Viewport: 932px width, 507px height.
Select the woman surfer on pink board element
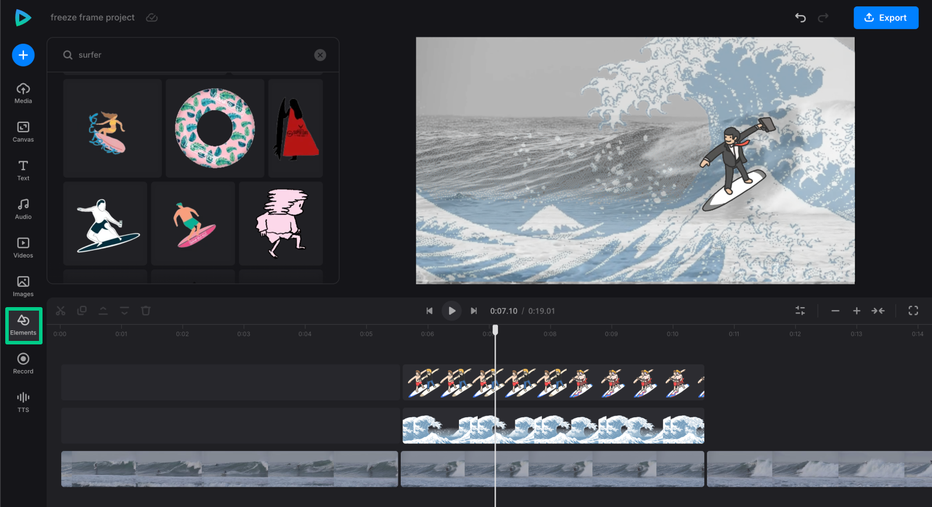click(x=112, y=128)
